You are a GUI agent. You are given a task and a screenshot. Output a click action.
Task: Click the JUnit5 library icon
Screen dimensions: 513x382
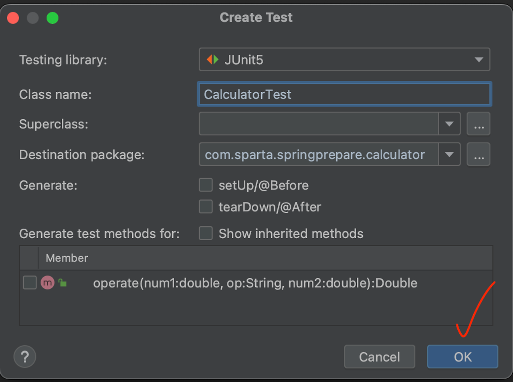point(212,60)
